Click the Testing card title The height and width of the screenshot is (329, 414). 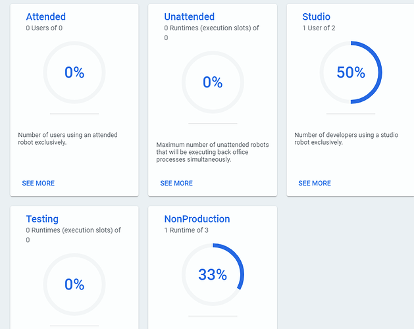click(42, 219)
